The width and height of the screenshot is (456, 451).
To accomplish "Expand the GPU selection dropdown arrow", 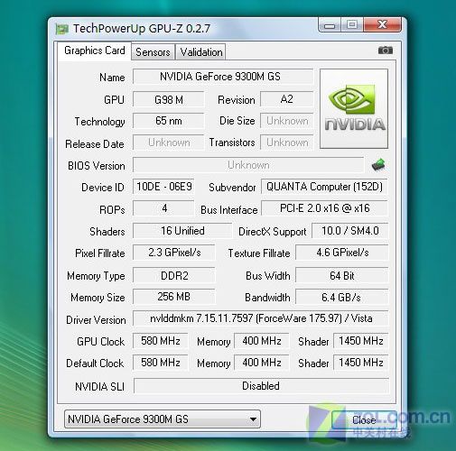I will click(x=253, y=419).
